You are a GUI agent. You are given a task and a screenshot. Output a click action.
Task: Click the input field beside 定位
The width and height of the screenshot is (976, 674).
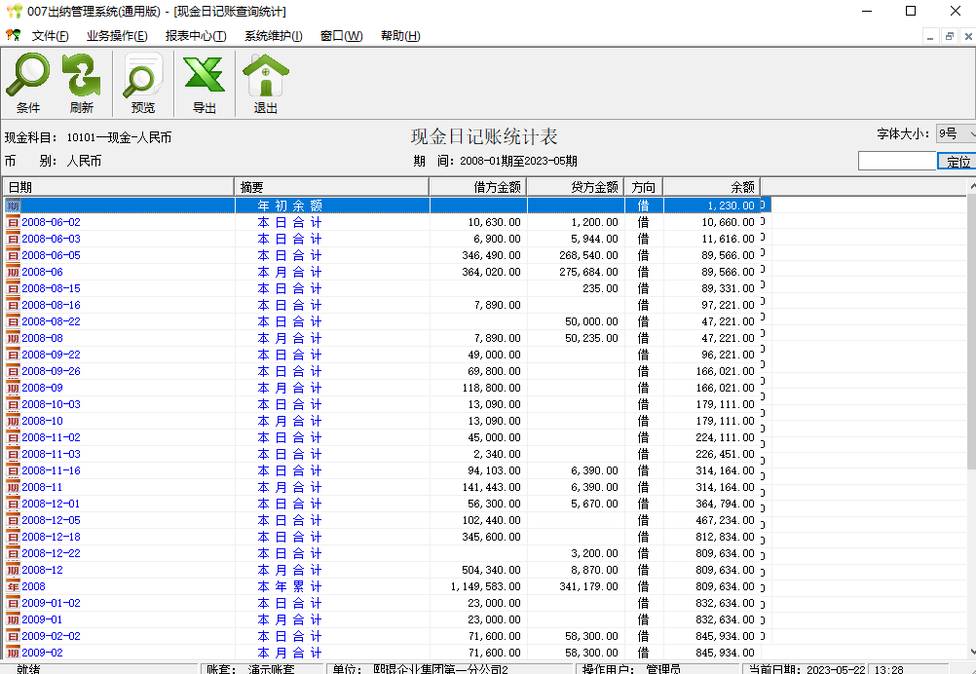(897, 161)
